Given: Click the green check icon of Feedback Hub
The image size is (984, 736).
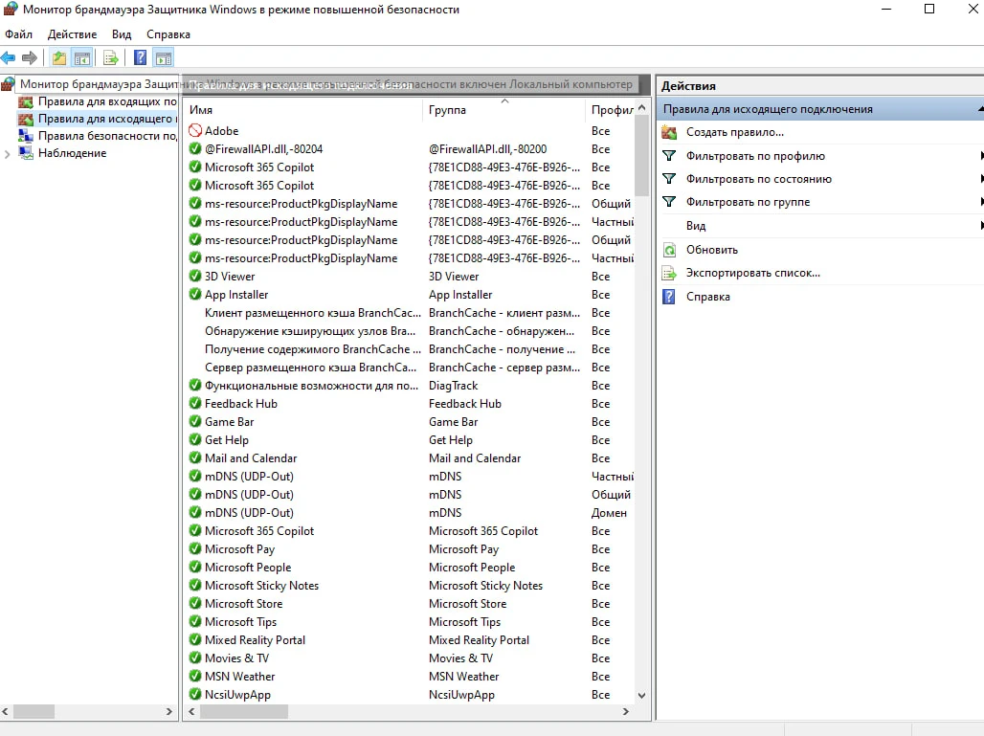Looking at the screenshot, I should (195, 404).
